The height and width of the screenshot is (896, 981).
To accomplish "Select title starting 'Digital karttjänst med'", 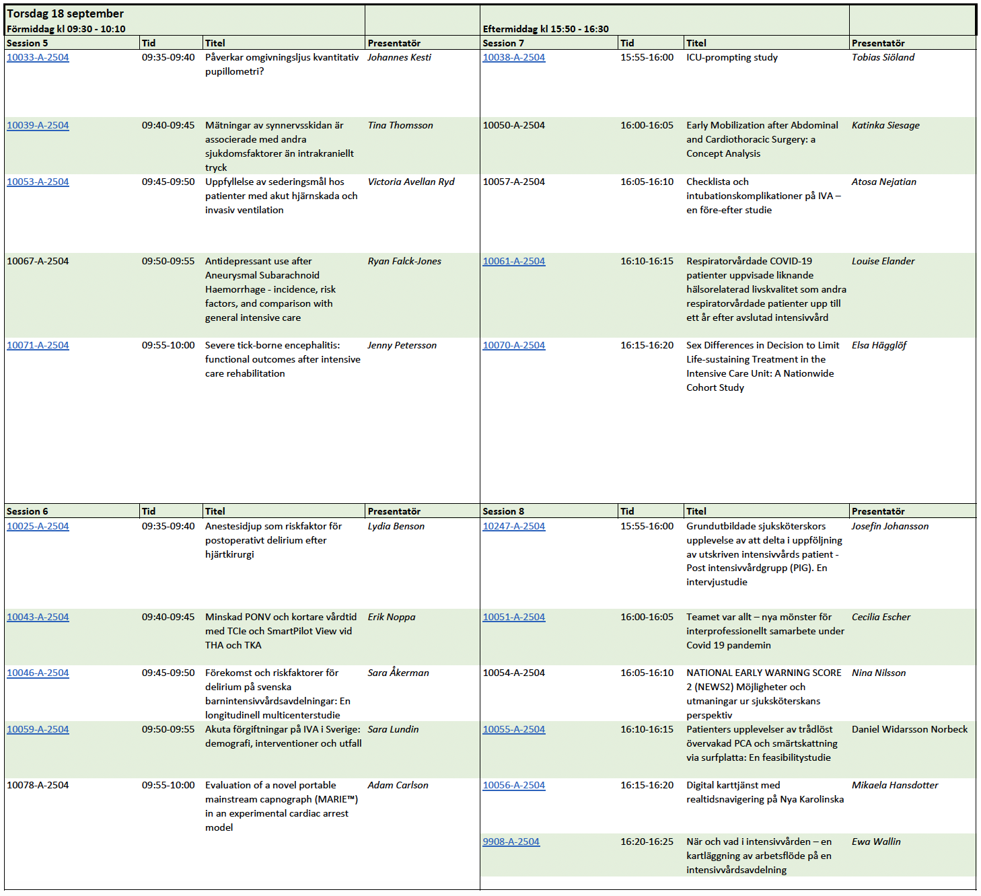I will coord(765,792).
